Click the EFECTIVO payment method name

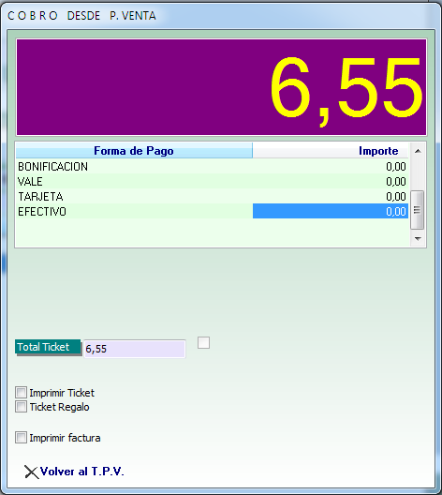pyautogui.click(x=42, y=212)
